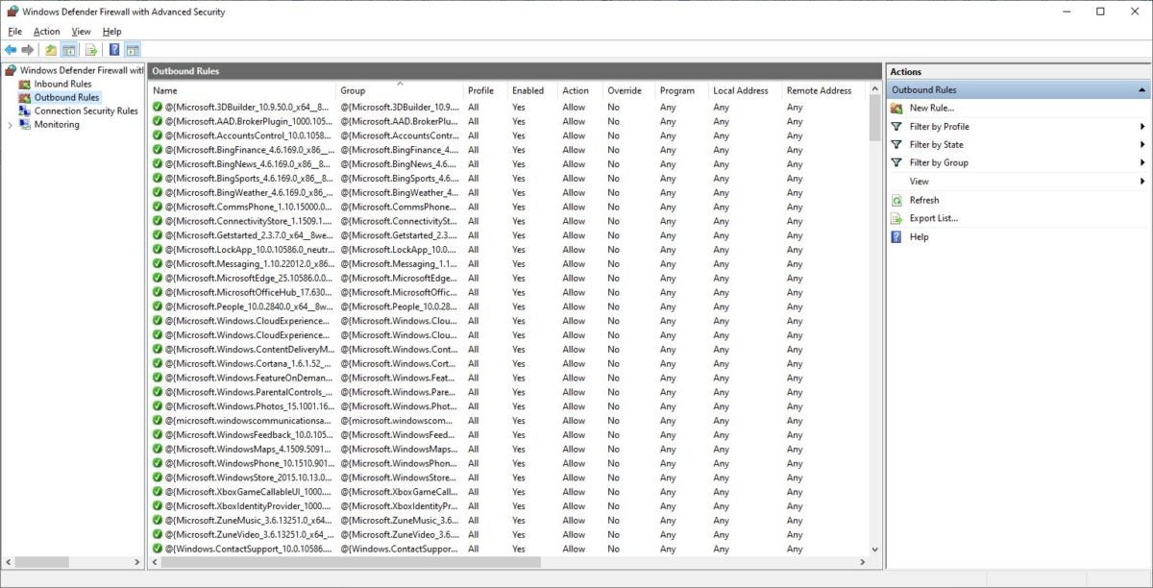Click the Export List icon in Actions pane
The image size is (1153, 588).
[896, 218]
